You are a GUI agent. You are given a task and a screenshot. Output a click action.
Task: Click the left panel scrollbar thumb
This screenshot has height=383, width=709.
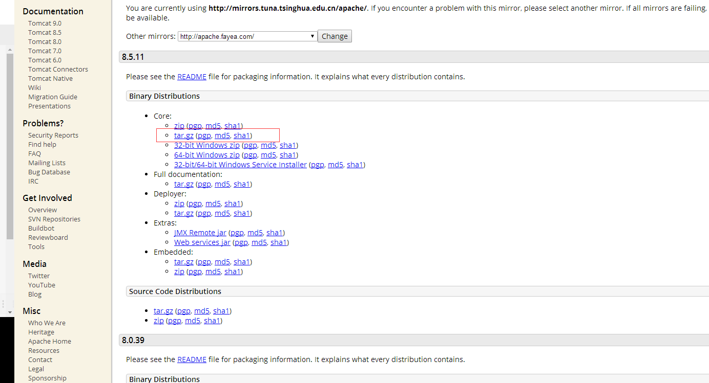click(x=10, y=146)
